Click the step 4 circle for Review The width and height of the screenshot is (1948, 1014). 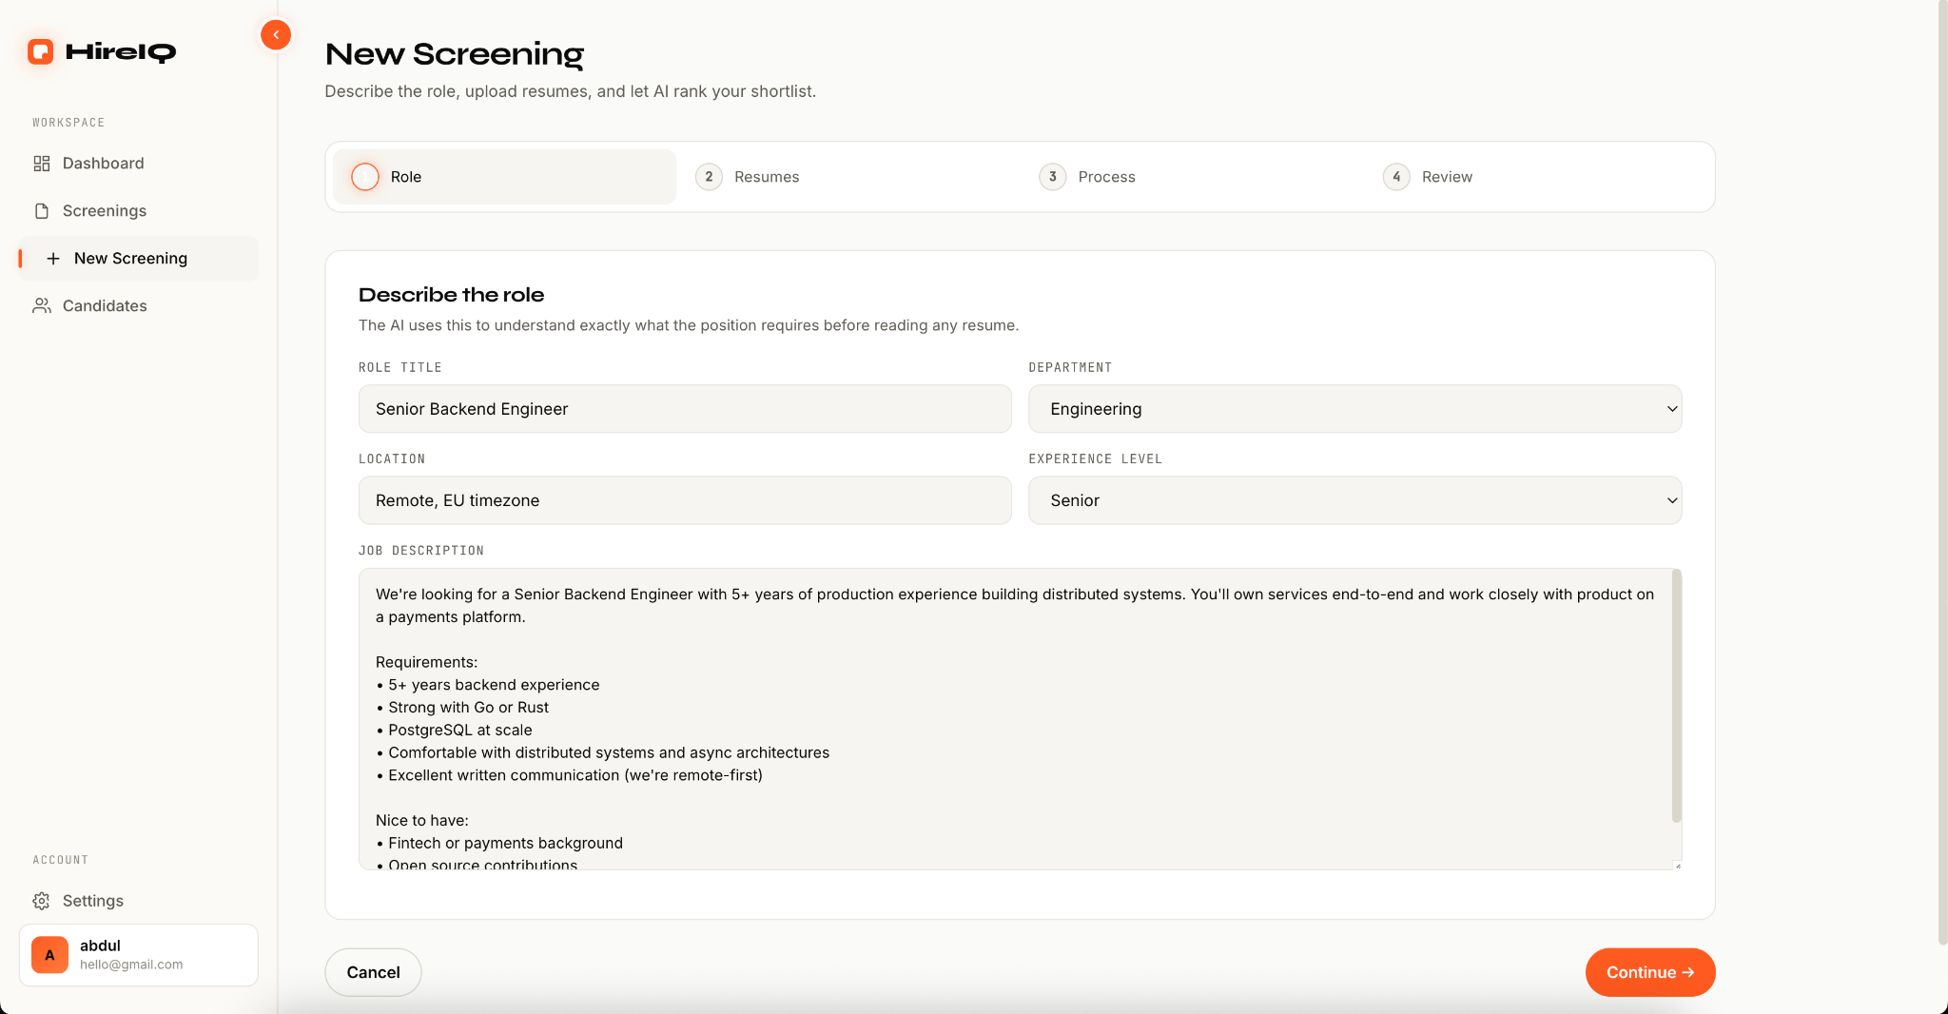pyautogui.click(x=1396, y=177)
